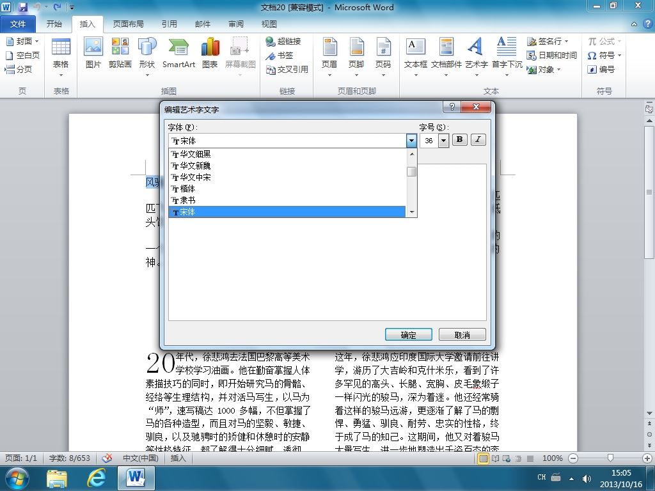The height and width of the screenshot is (491, 655).
Task: Select 隶书 font in the list
Action: point(287,200)
